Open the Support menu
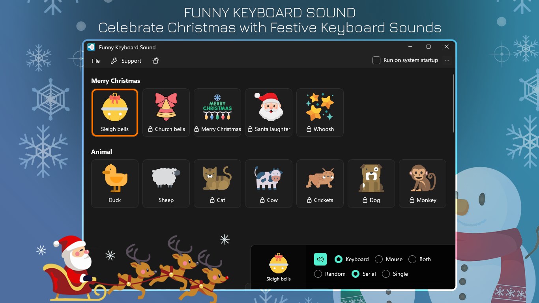 [126, 61]
